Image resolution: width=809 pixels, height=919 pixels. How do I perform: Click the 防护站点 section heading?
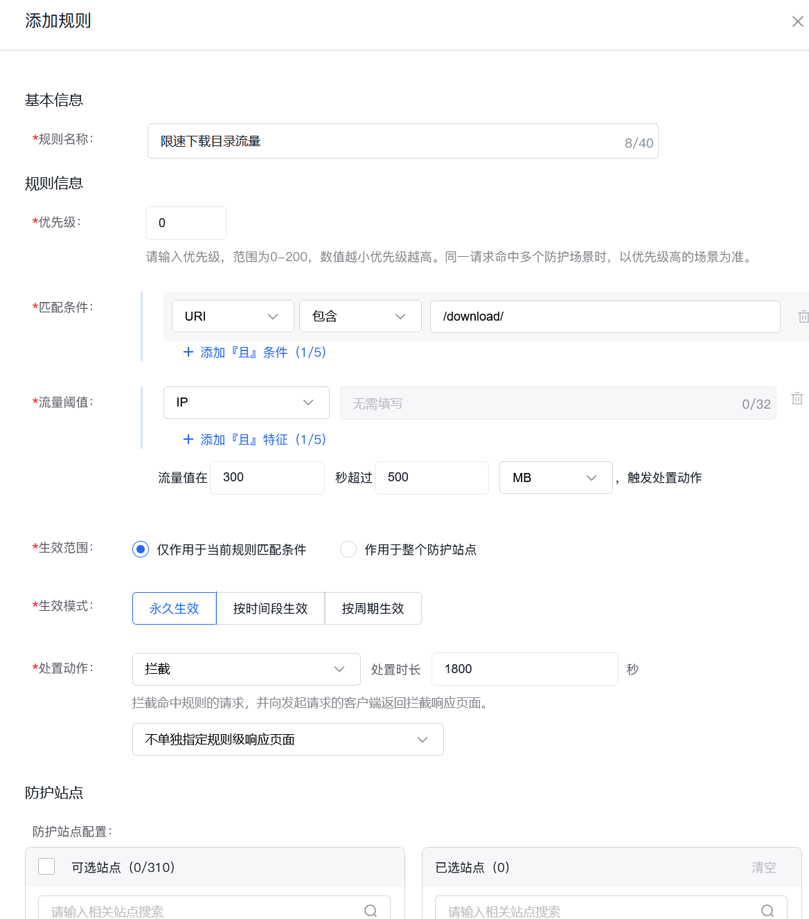pos(54,792)
